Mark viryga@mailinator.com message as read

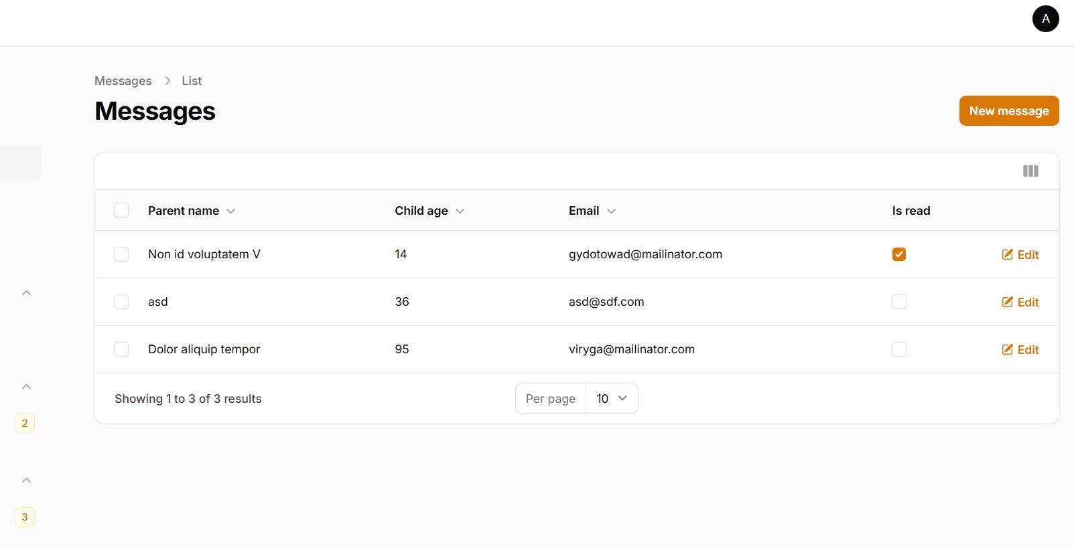coord(899,349)
